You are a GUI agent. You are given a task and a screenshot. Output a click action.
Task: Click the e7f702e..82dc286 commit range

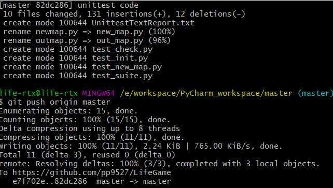click(50, 181)
